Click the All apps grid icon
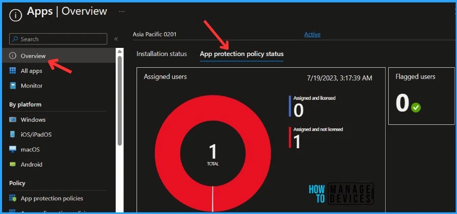 [13, 71]
